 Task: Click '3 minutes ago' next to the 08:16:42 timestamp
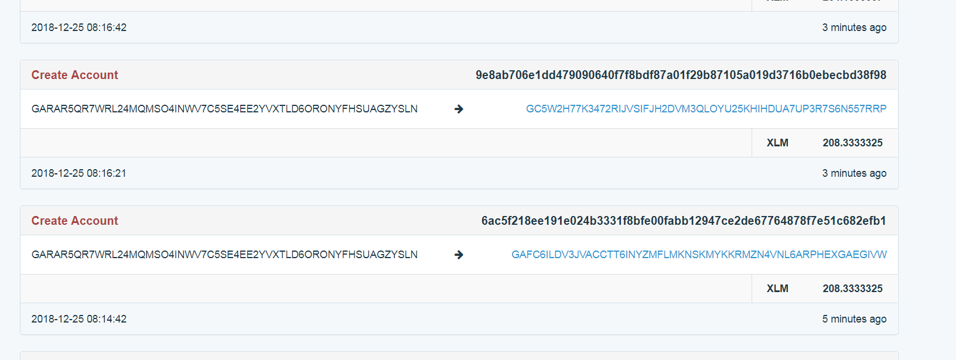pos(854,28)
